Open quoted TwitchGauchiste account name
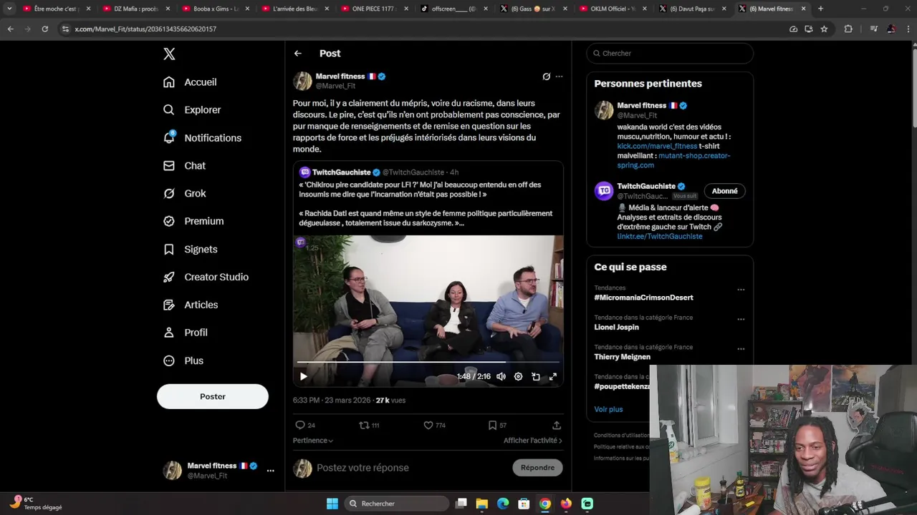The image size is (917, 515). [x=341, y=172]
